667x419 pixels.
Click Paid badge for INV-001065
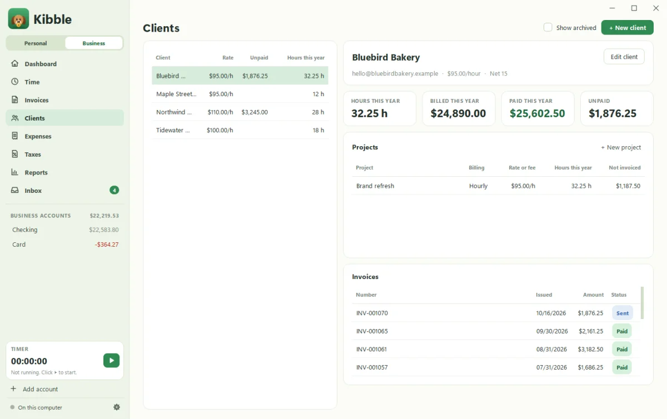coord(621,331)
